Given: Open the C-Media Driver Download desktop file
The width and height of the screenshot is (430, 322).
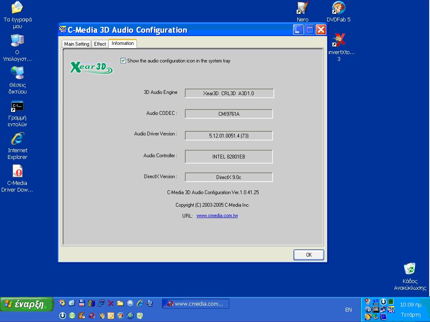Looking at the screenshot, I should (x=17, y=179).
